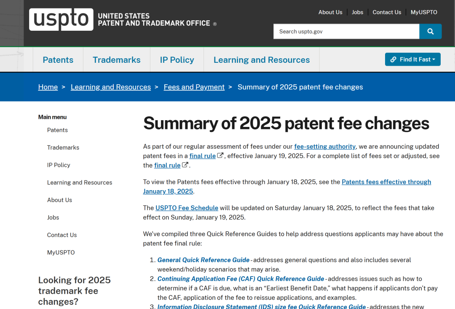This screenshot has height=309, width=455.
Task: Click external link icon after first final rule
Action: point(220,156)
